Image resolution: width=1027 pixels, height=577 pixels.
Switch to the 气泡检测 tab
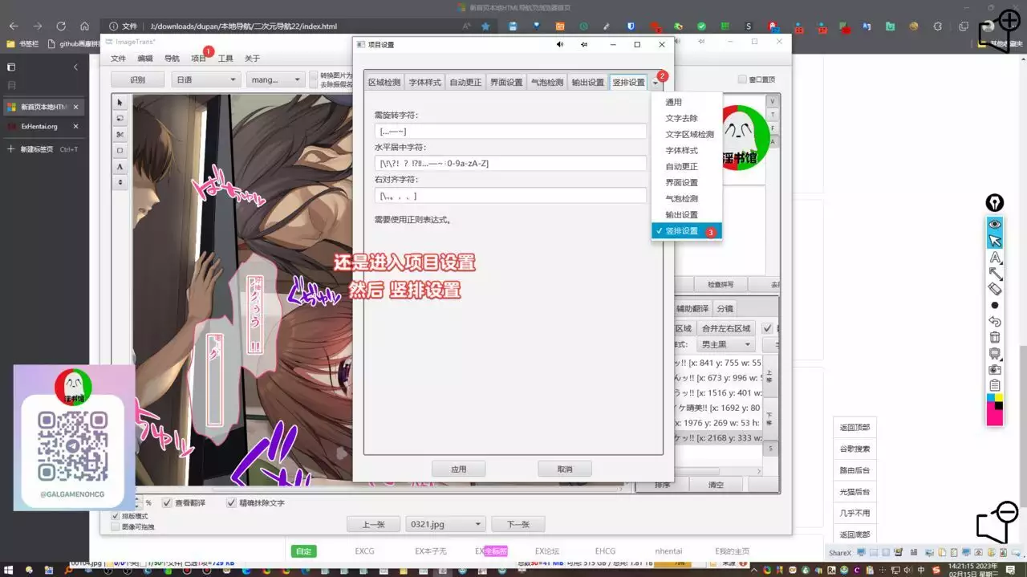[547, 82]
